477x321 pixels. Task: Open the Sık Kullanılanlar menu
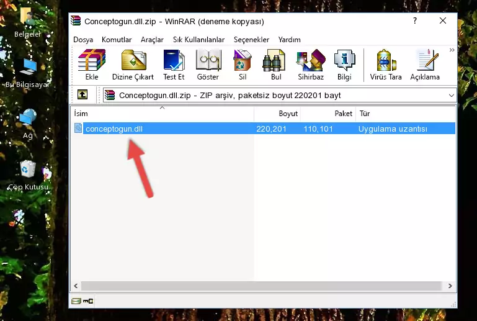(198, 40)
